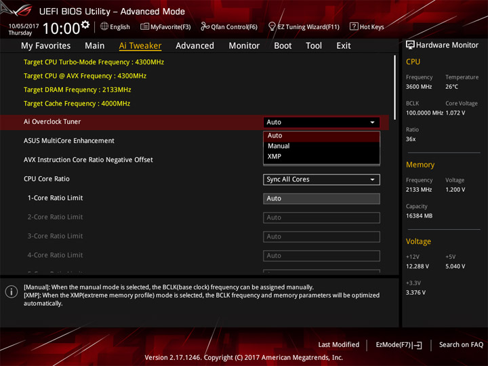Click Target CPU @ AVX Frequency text

point(85,76)
